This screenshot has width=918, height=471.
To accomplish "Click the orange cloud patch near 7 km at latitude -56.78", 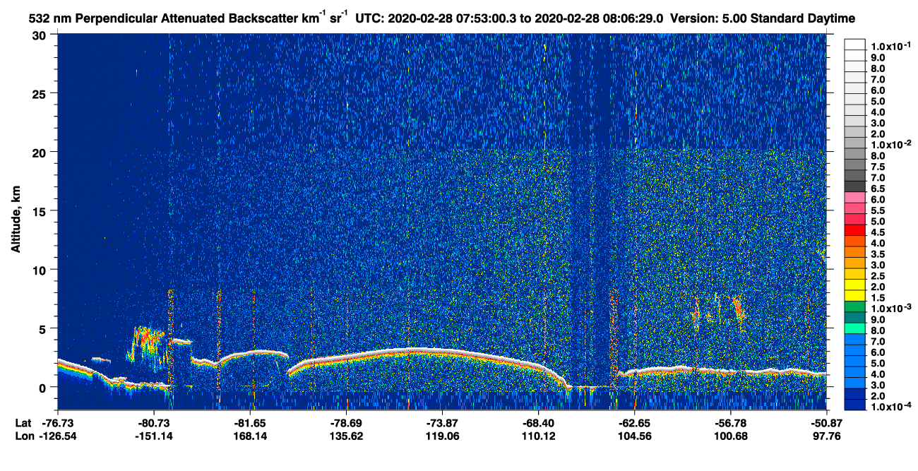I will tap(739, 308).
